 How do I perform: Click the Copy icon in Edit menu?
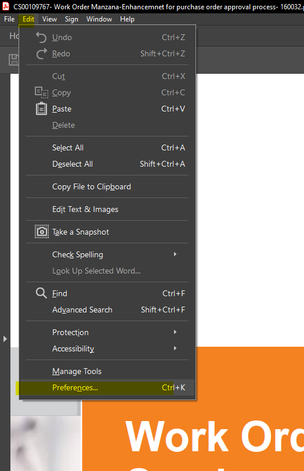(x=41, y=92)
